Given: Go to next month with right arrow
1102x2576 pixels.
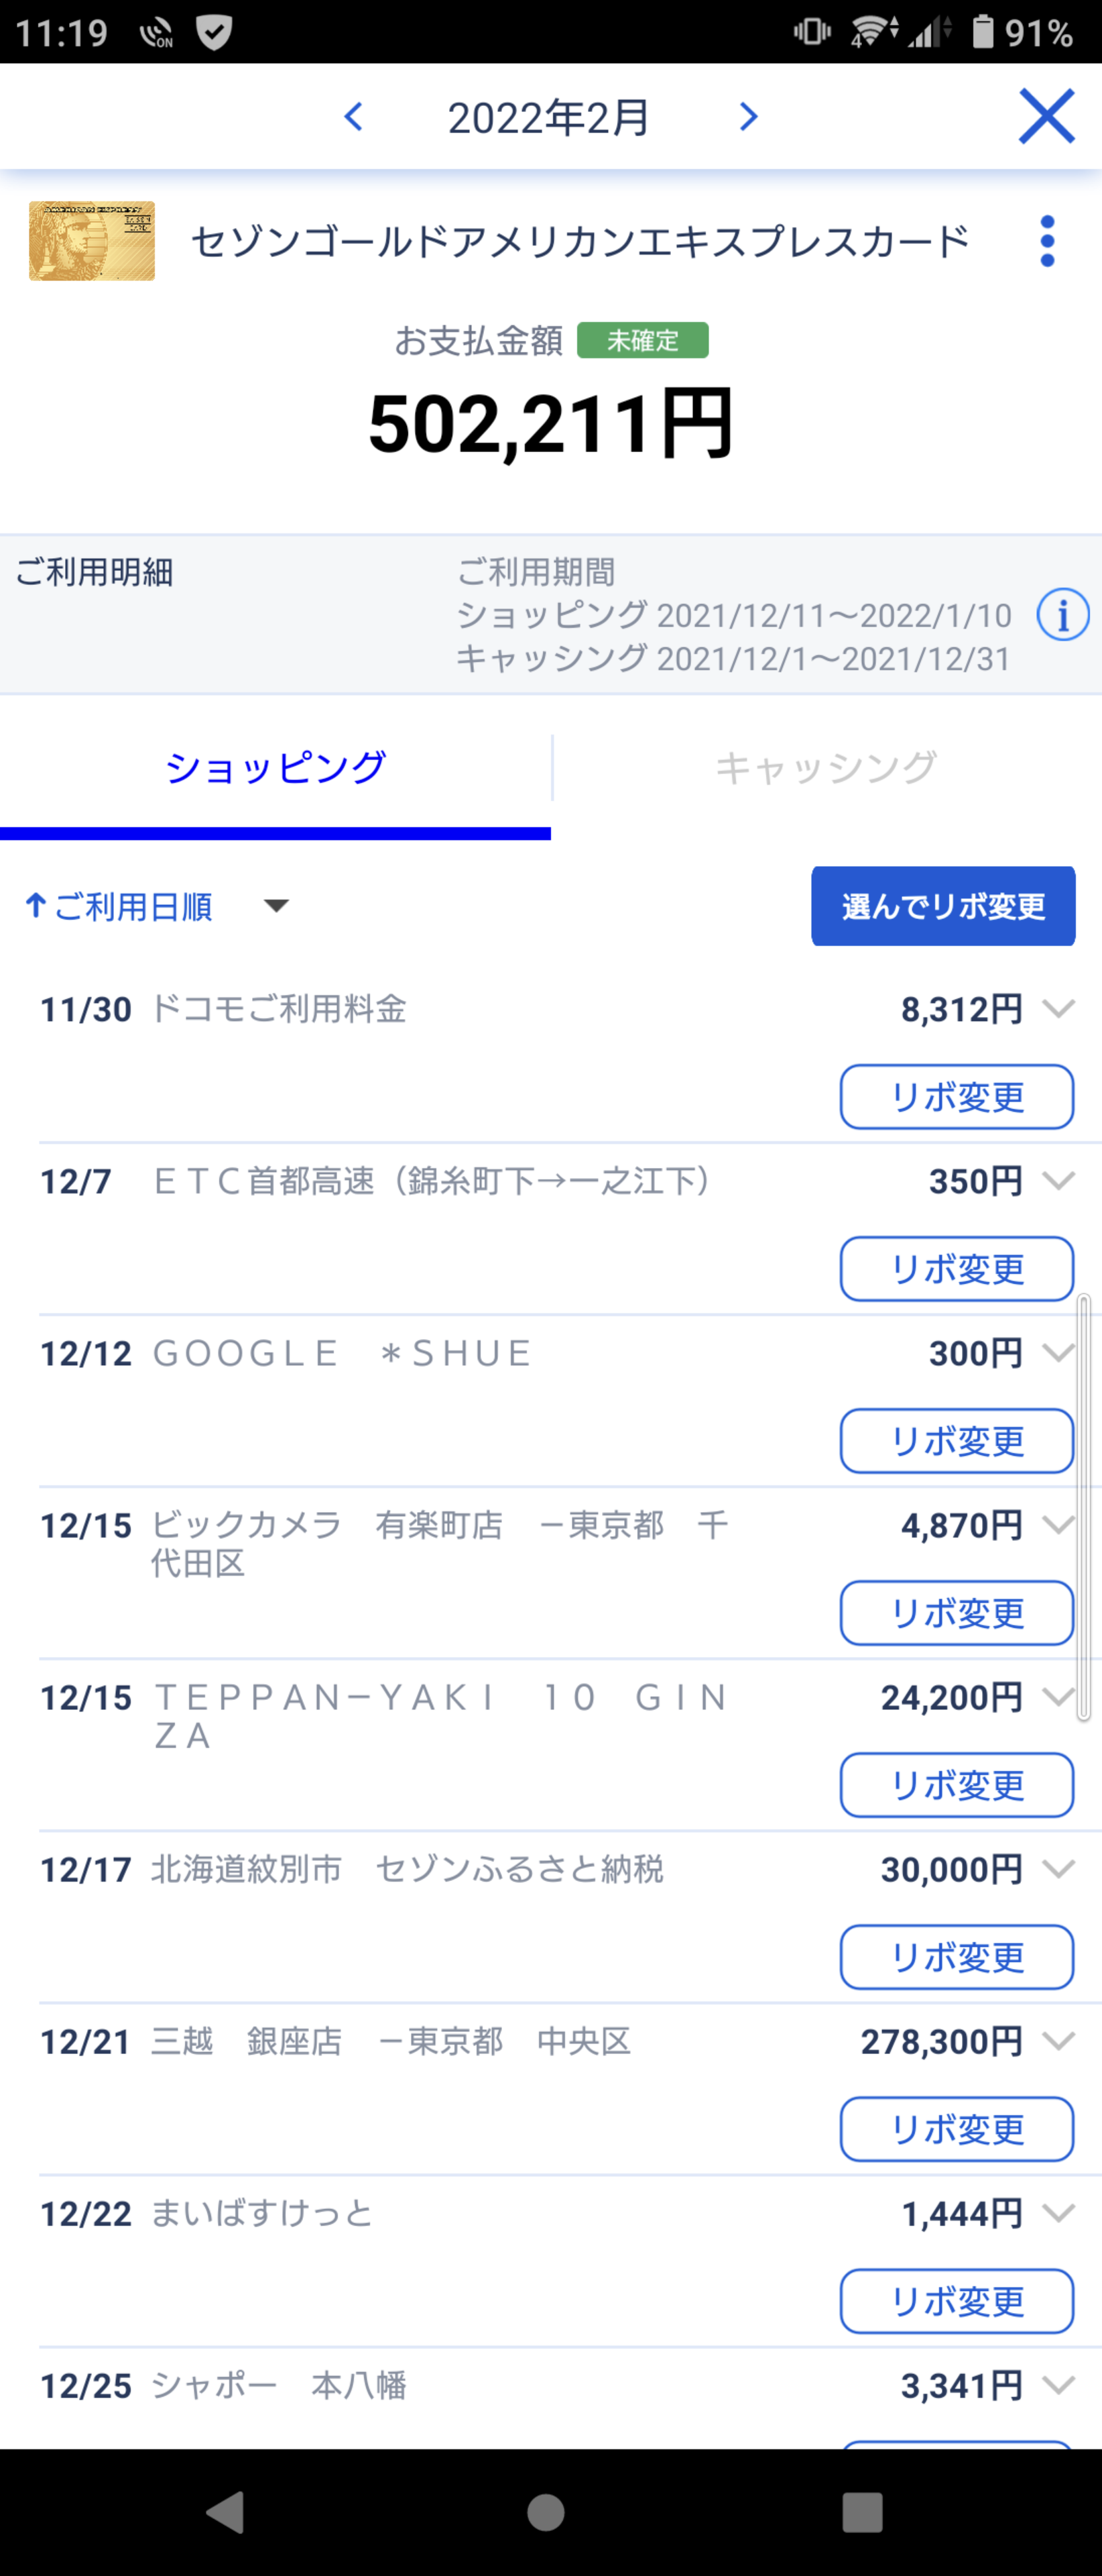Looking at the screenshot, I should tap(748, 117).
